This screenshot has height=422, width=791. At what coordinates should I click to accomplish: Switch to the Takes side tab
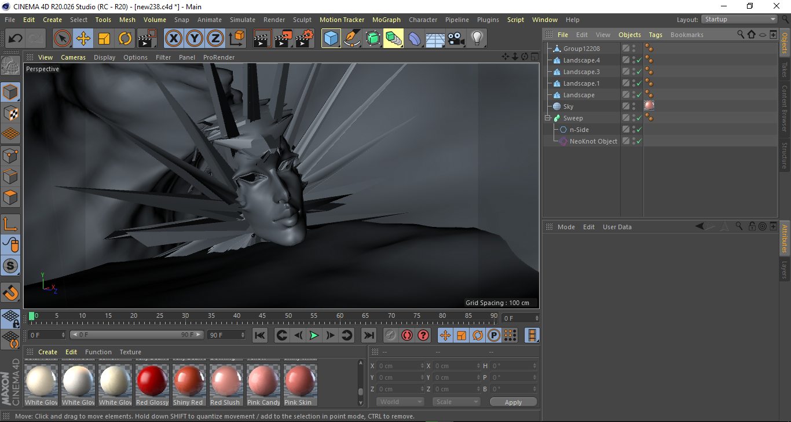[x=785, y=70]
